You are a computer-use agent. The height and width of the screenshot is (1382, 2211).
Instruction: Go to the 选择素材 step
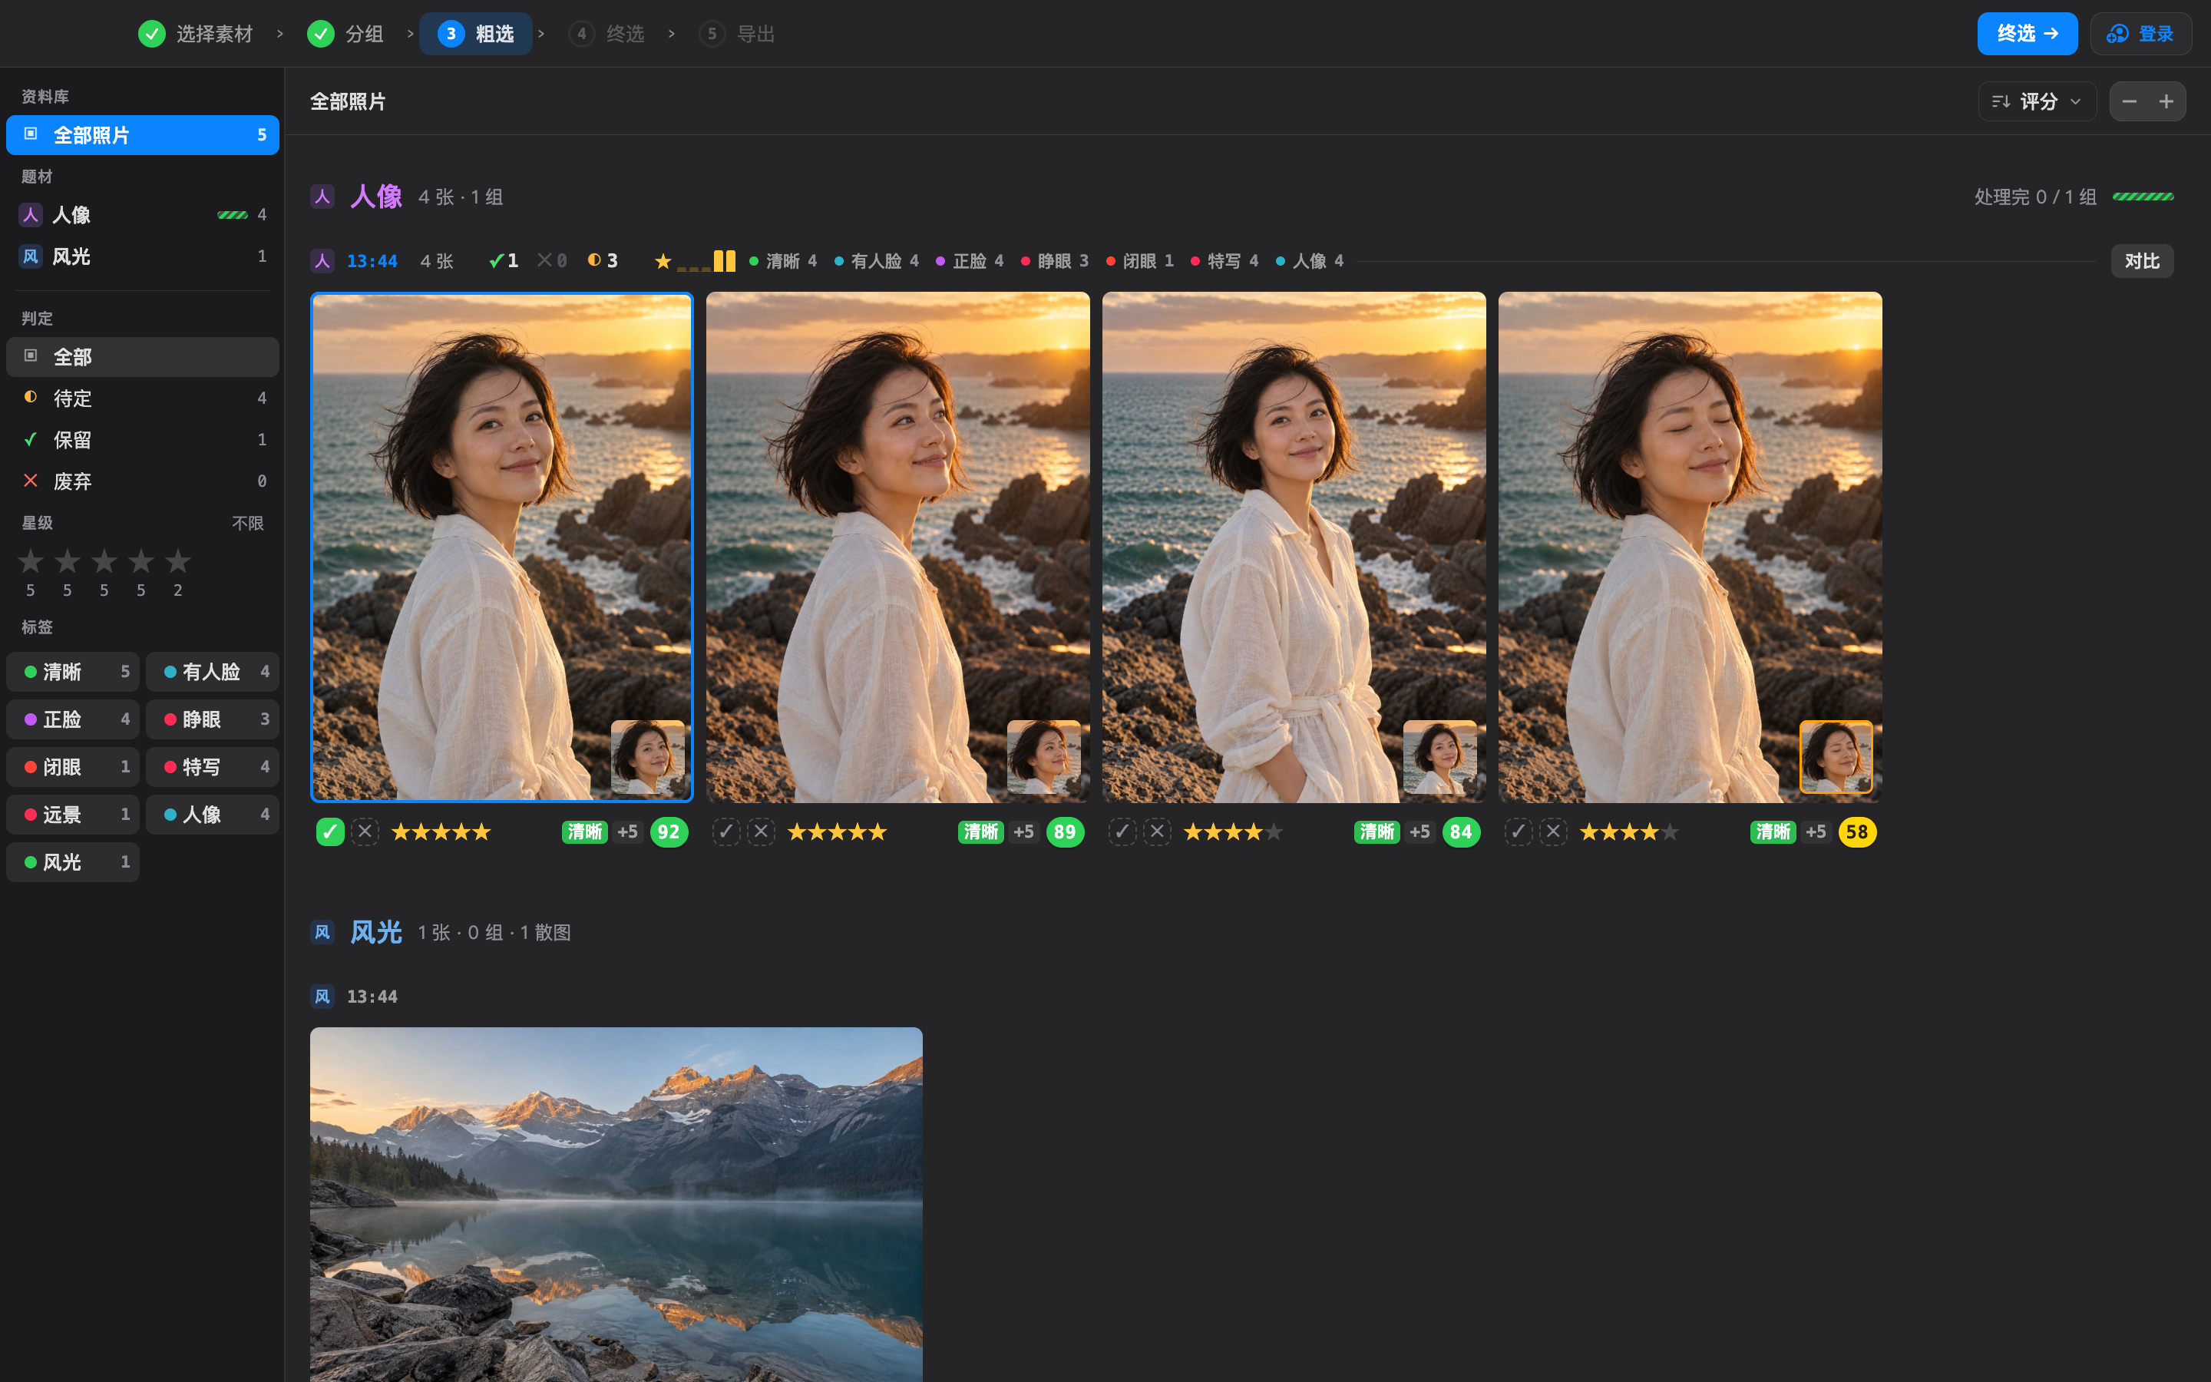tap(194, 34)
